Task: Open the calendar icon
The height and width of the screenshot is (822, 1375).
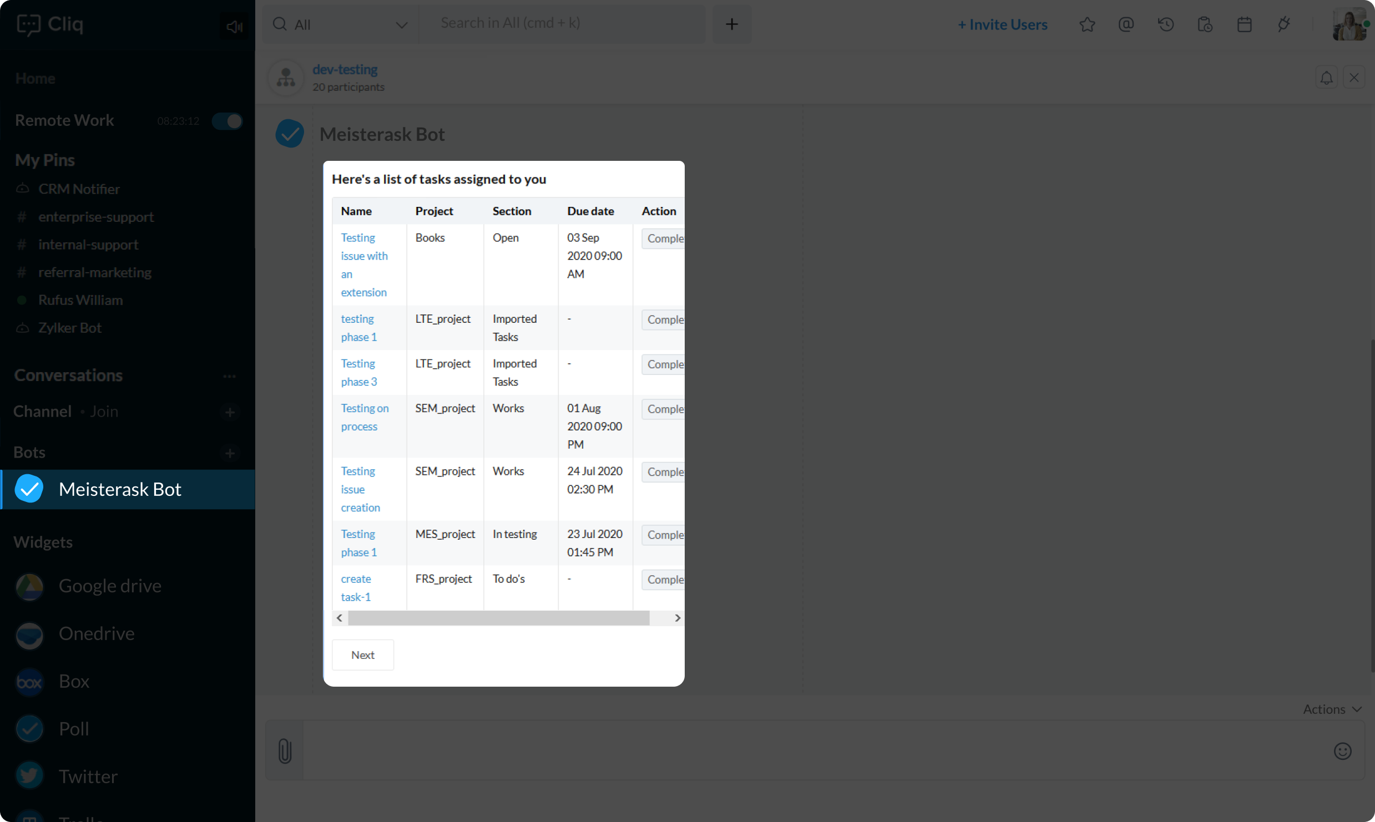Action: coord(1244,24)
